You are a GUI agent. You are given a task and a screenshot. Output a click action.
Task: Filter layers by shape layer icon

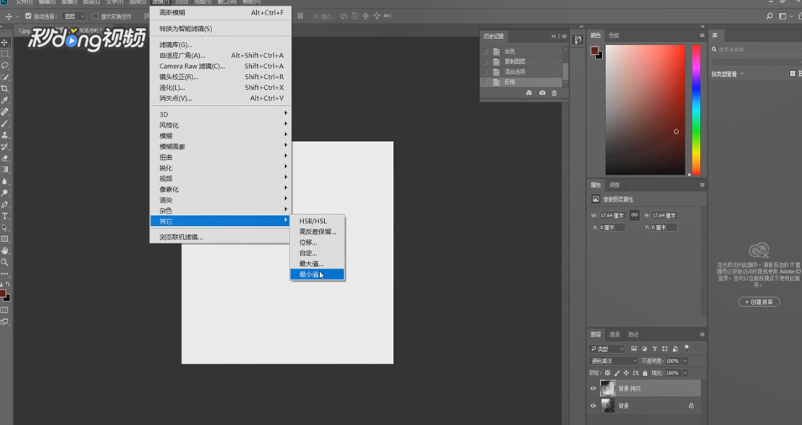pos(664,349)
